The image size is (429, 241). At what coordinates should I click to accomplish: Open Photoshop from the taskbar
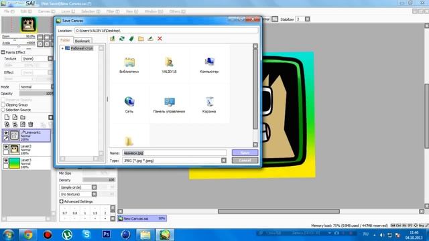pos(106,235)
